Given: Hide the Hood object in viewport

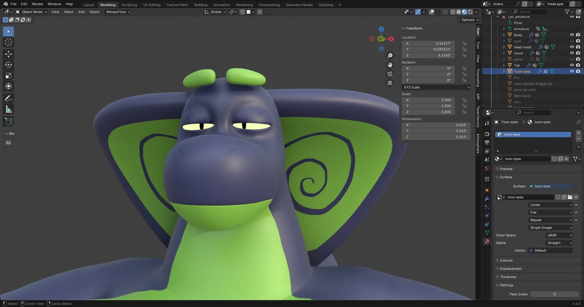Looking at the screenshot, I should pos(572,53).
